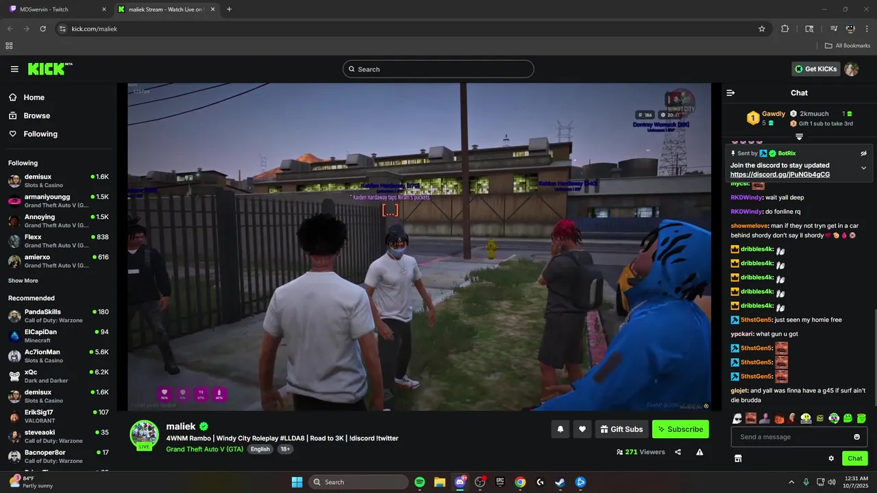This screenshot has width=877, height=493.
Task: Open All Bookmarks folder
Action: pyautogui.click(x=847, y=46)
